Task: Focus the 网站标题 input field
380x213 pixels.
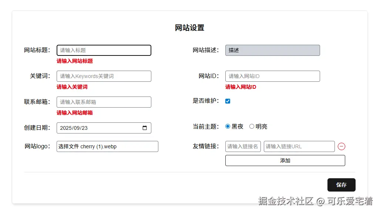Action: [104, 50]
